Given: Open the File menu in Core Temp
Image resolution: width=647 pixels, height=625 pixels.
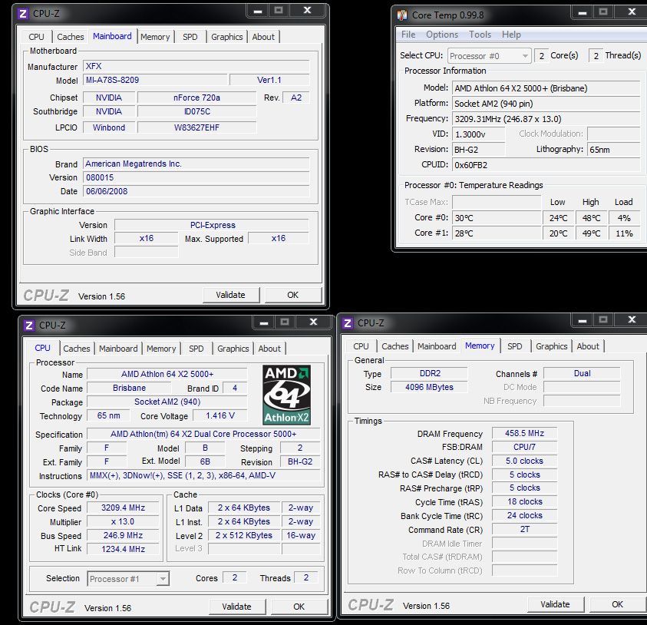Looking at the screenshot, I should (x=408, y=35).
